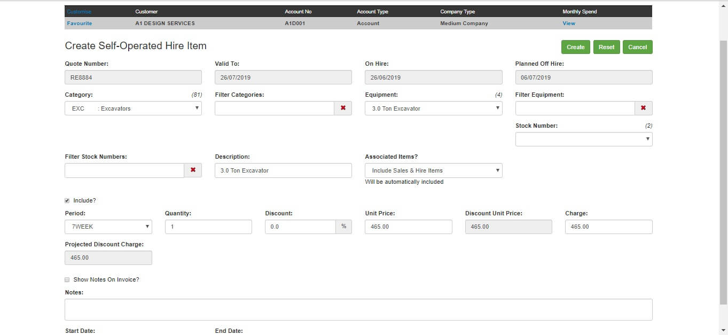Open the Monthly Spend View link

(x=569, y=24)
